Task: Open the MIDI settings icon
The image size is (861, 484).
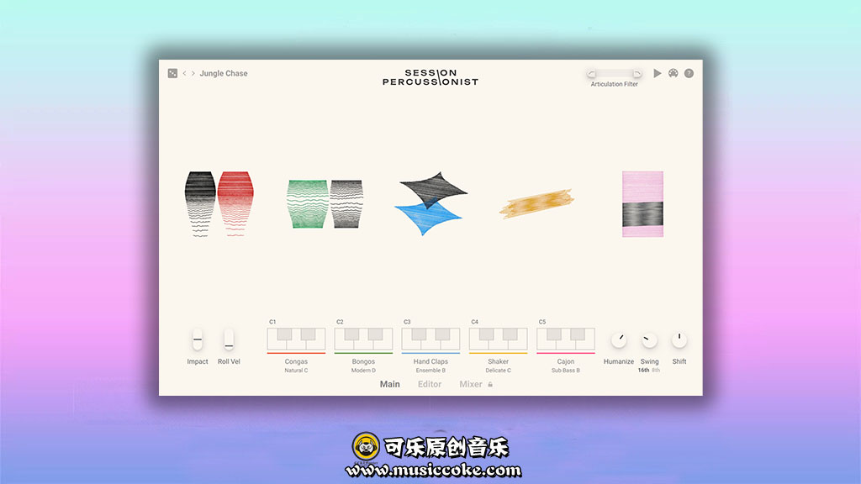Action: (673, 74)
